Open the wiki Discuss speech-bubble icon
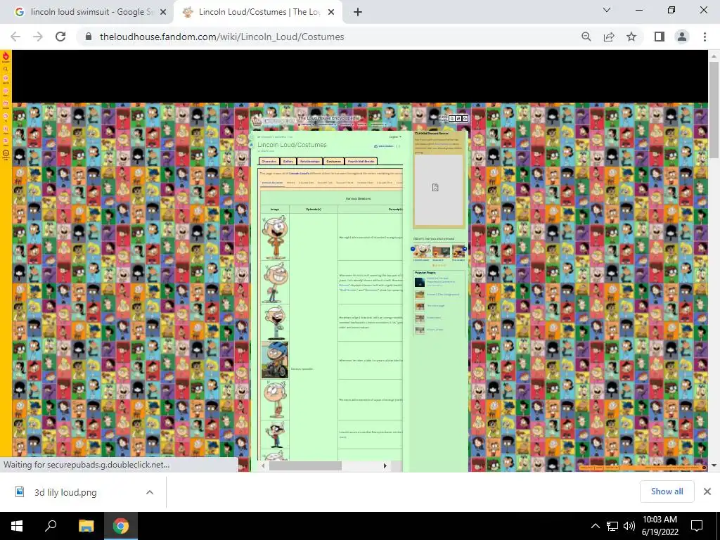This screenshot has height=540, width=720. click(458, 118)
